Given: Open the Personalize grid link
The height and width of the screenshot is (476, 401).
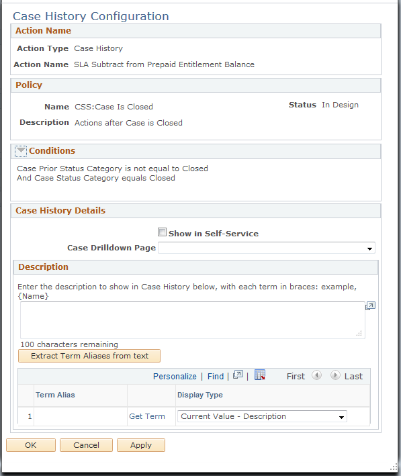Looking at the screenshot, I should click(175, 377).
